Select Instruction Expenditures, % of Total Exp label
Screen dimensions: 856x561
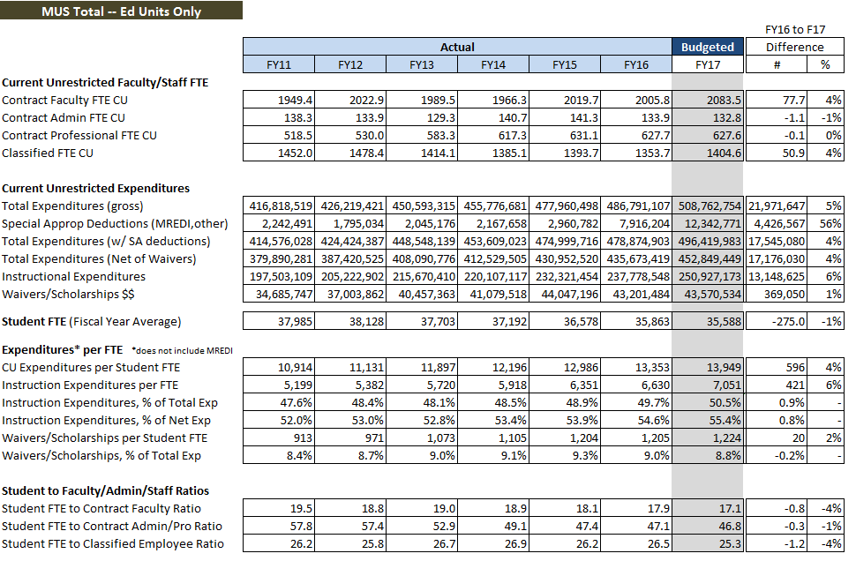pyautogui.click(x=109, y=403)
